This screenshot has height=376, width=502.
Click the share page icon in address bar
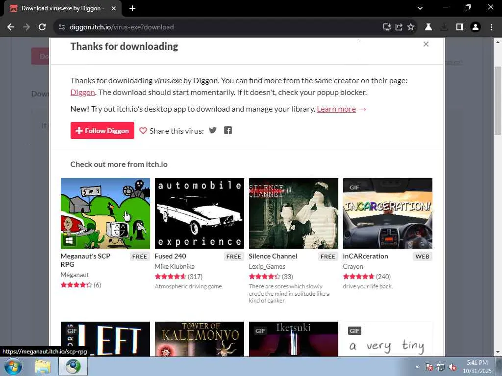point(399,27)
